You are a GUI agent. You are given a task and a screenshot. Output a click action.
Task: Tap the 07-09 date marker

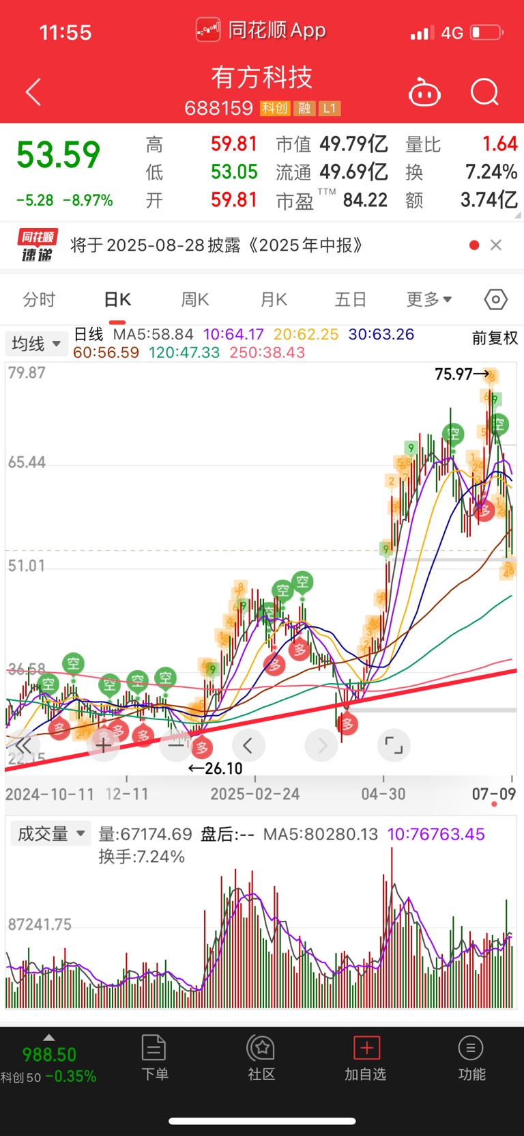(494, 794)
